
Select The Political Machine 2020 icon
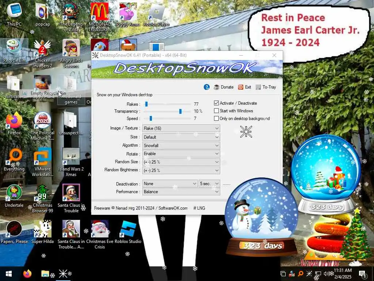coord(42,126)
